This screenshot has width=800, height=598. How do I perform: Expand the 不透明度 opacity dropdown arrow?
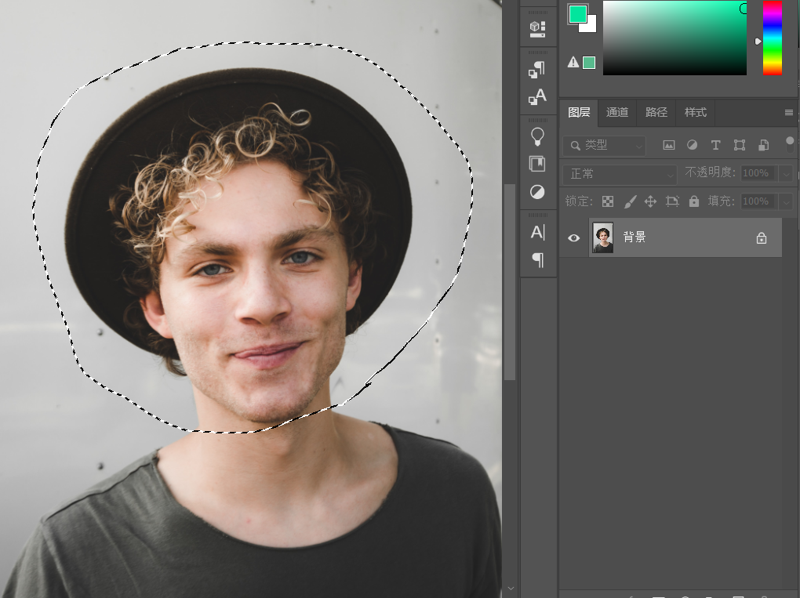(786, 174)
